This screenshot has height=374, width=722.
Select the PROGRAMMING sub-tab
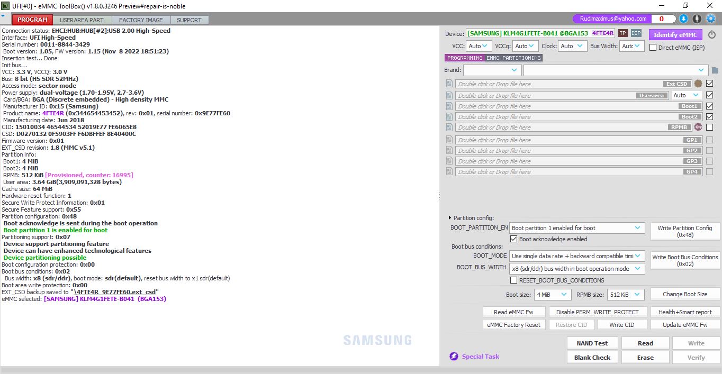pos(464,58)
